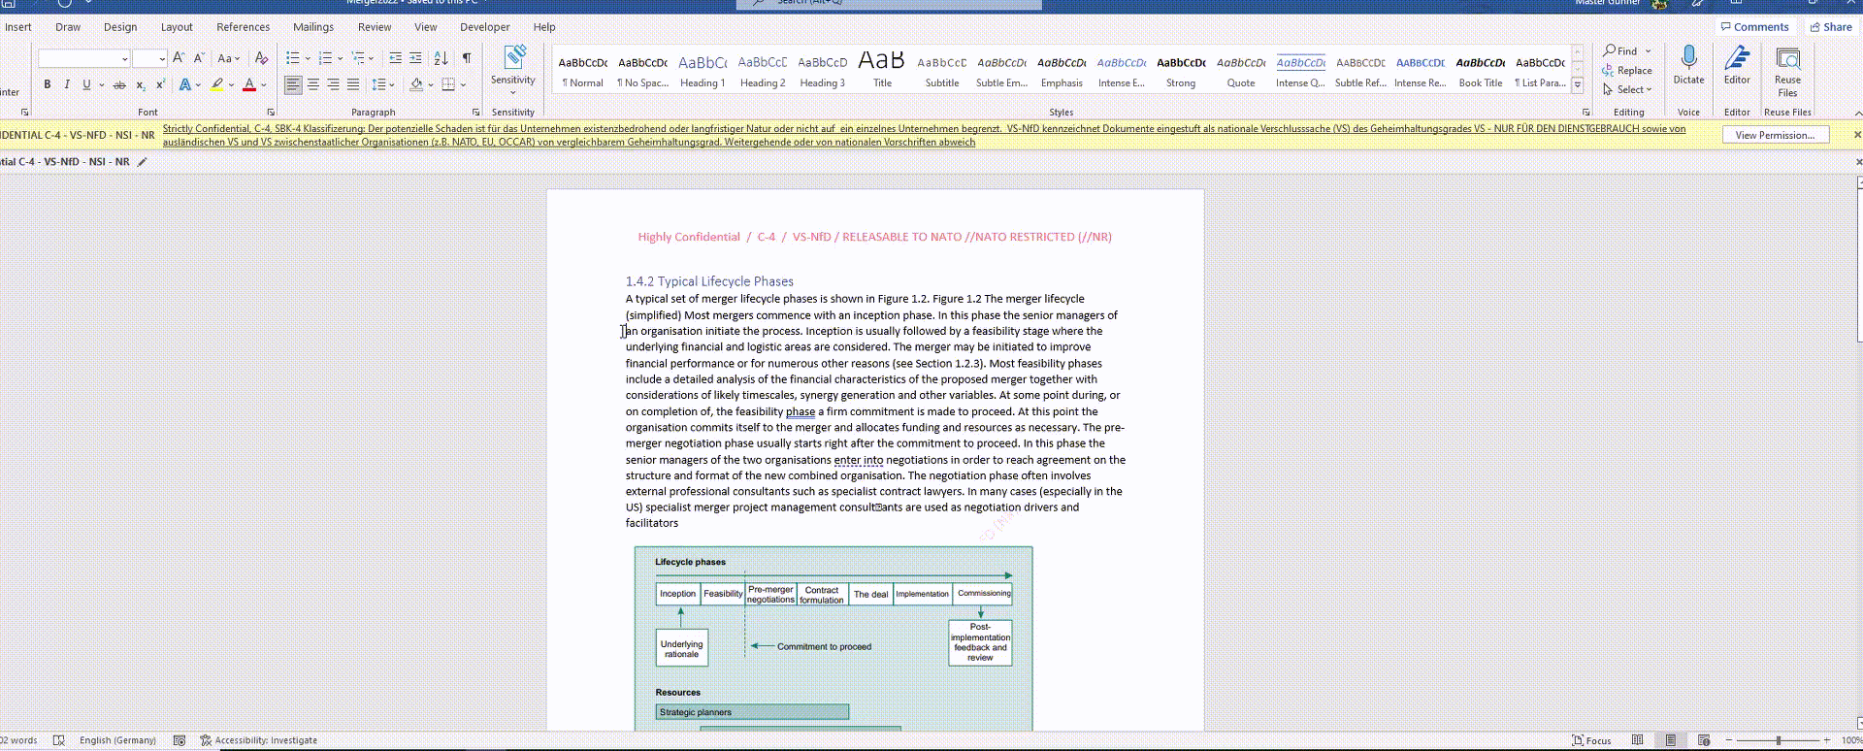Edit label pencil icon beside NSI - NR
This screenshot has height=751, width=1863.
pos(143,162)
